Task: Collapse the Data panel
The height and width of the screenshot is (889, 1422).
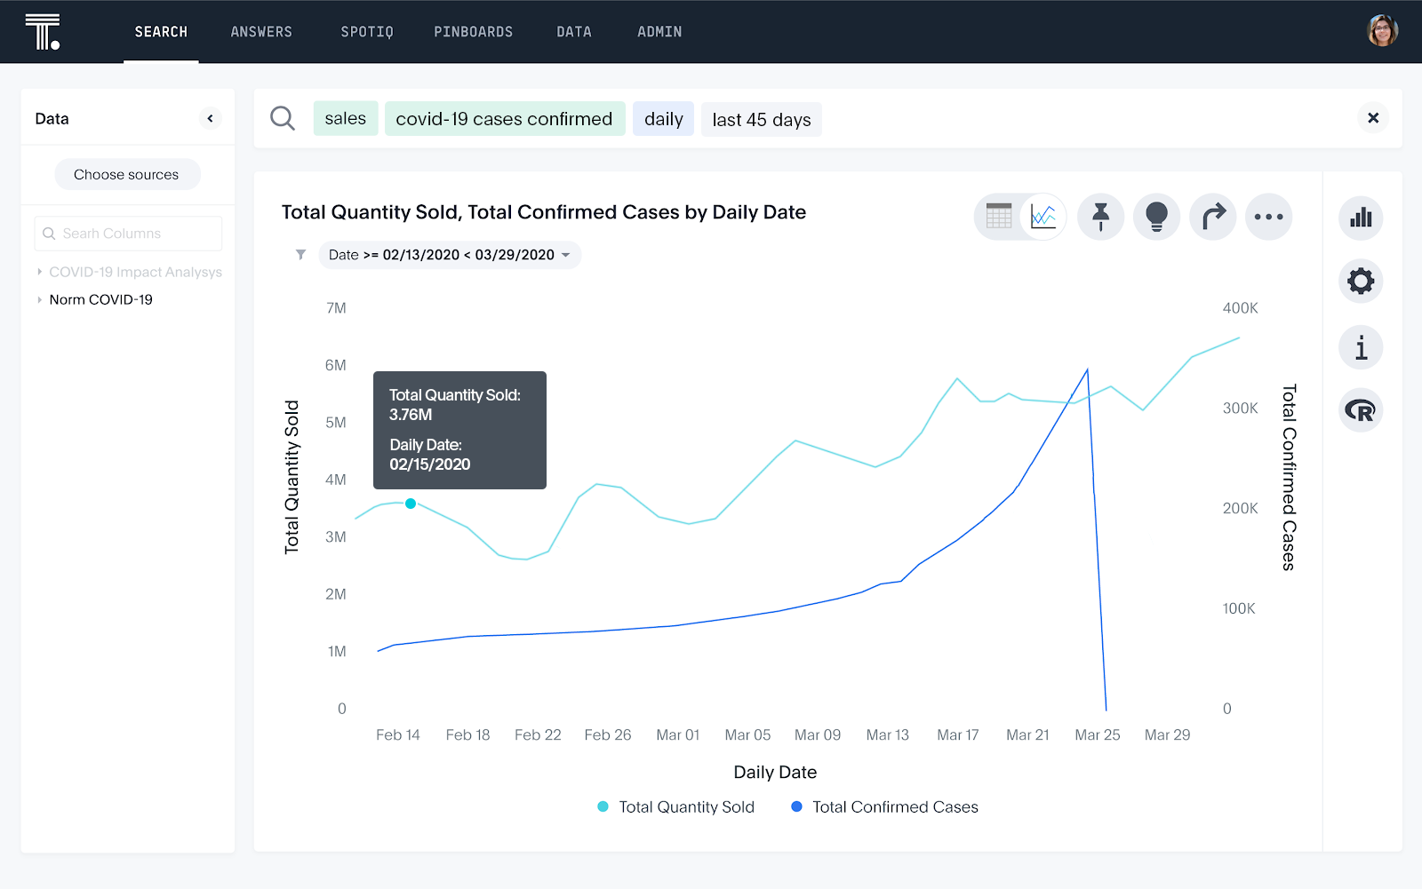Action: coord(210,118)
